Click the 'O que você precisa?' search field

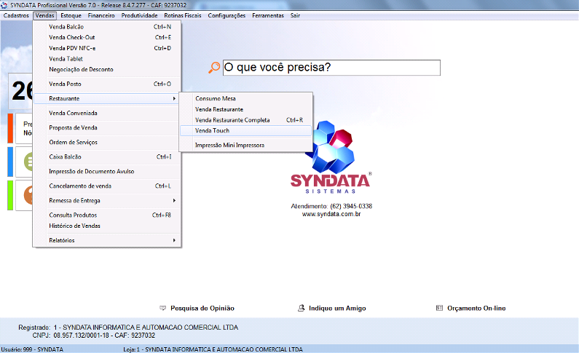[x=331, y=68]
